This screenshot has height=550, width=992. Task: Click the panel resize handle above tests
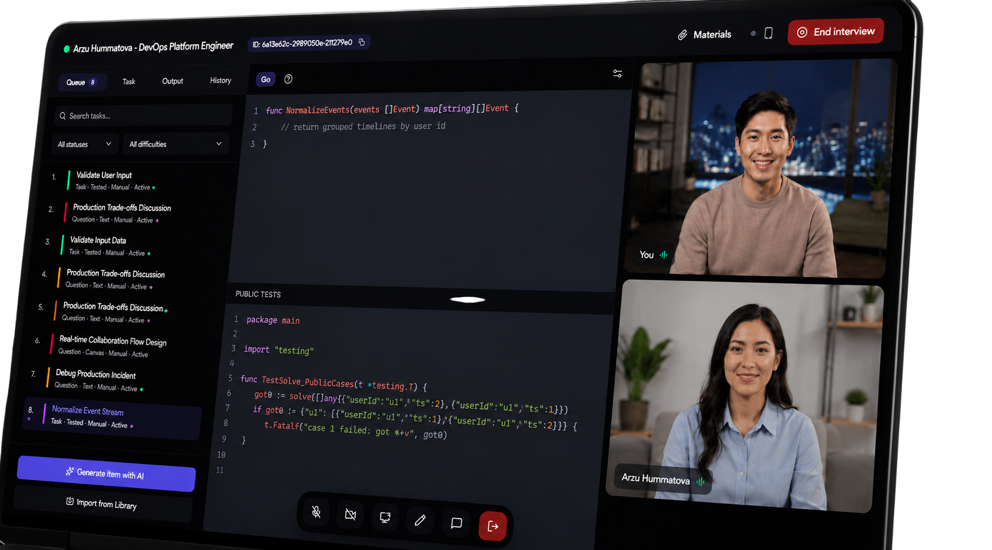(467, 300)
